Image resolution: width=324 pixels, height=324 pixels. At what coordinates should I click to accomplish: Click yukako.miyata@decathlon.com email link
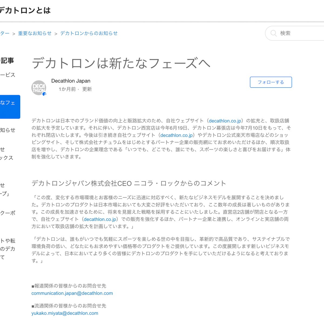pos(65,313)
